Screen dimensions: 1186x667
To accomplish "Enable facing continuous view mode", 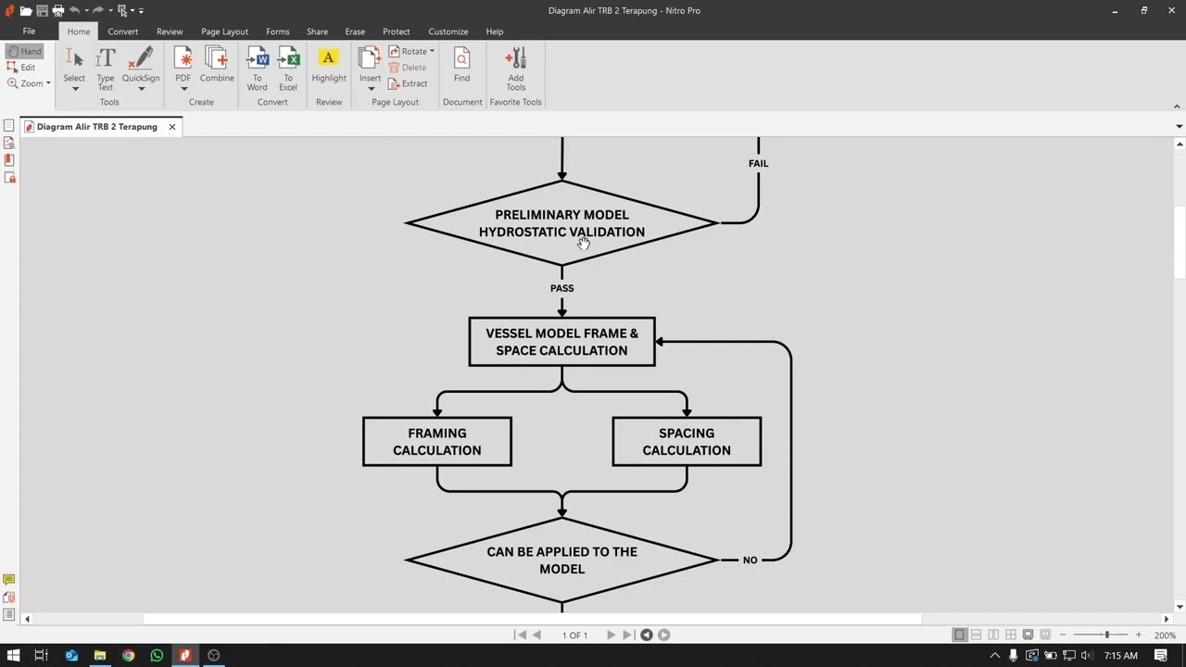I will point(1011,635).
